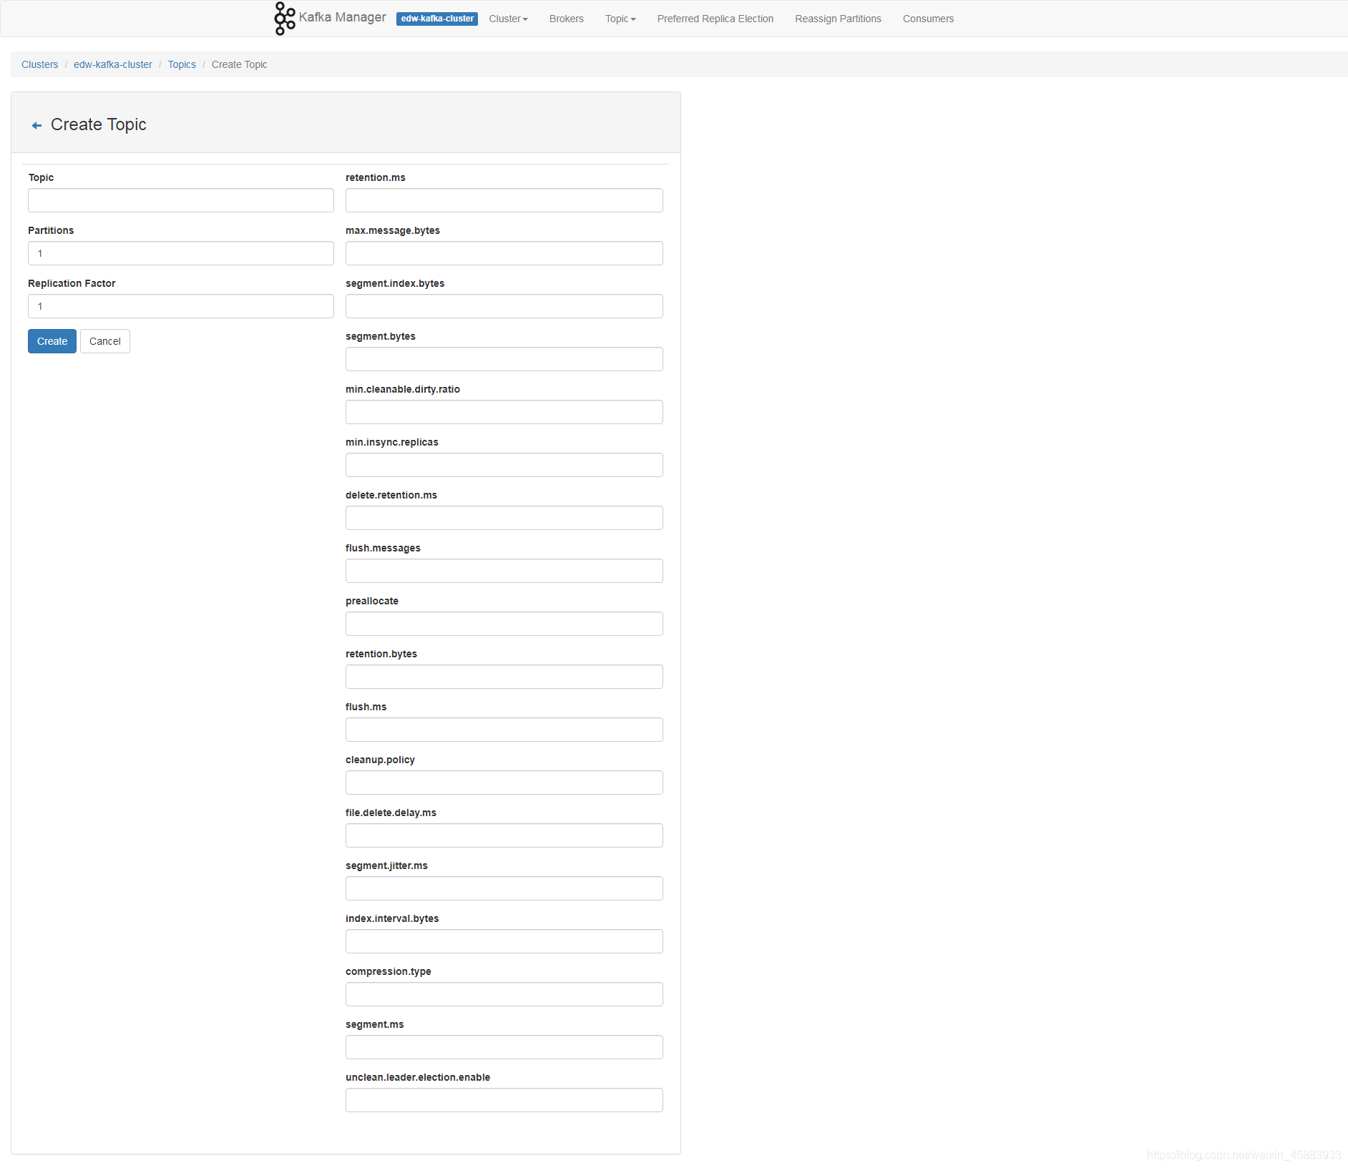Focus the Replication Factor input field
The height and width of the screenshot is (1168, 1348).
(x=181, y=306)
